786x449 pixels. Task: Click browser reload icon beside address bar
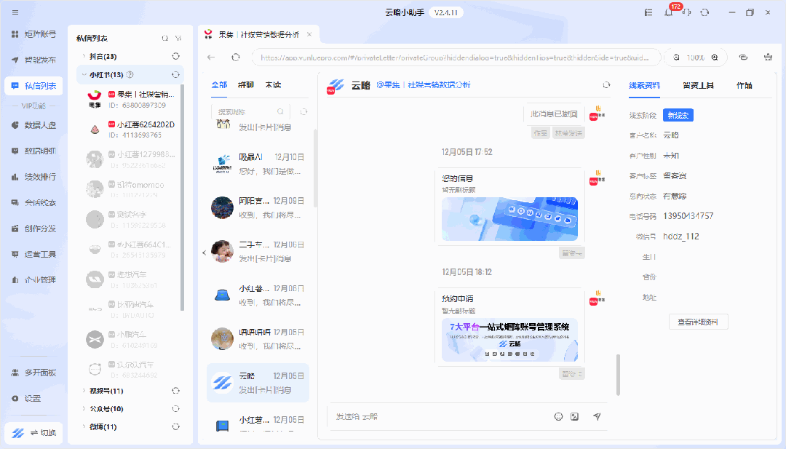point(235,57)
